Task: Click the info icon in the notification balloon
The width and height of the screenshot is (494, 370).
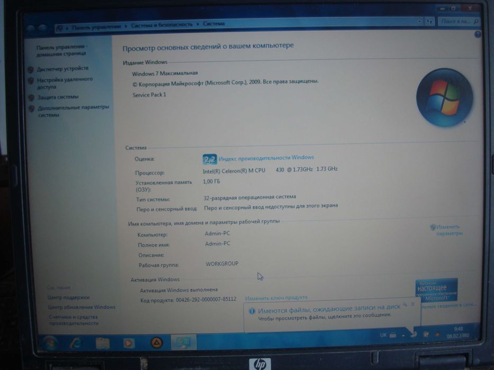Action: coord(252,311)
